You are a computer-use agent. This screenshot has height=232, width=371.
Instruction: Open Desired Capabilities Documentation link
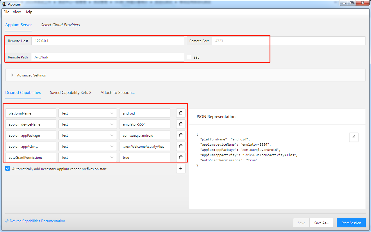point(35,221)
